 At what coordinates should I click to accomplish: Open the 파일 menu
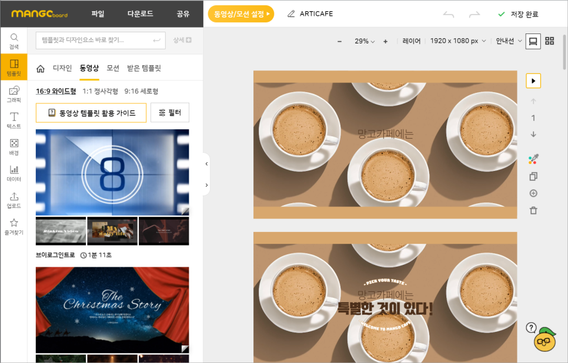point(98,14)
